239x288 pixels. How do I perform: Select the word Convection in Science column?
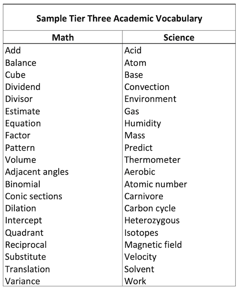(147, 87)
